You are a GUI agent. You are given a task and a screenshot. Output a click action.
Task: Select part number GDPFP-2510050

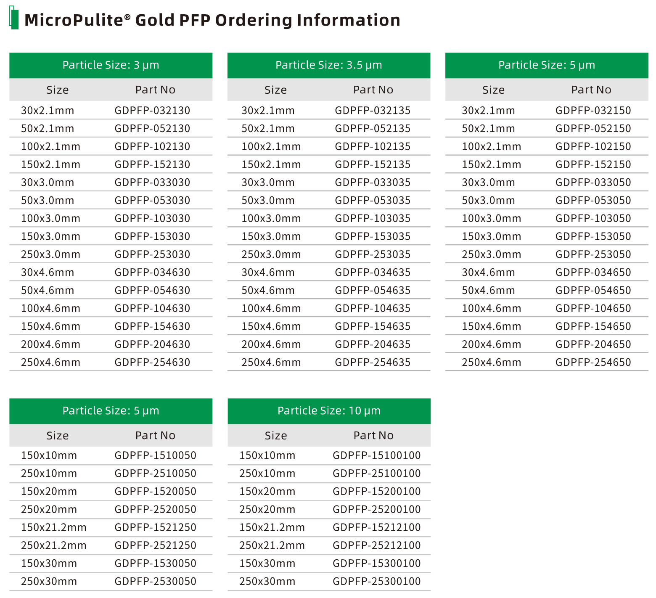point(155,474)
